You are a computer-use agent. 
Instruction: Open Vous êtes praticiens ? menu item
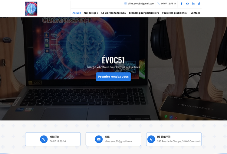coord(175,13)
